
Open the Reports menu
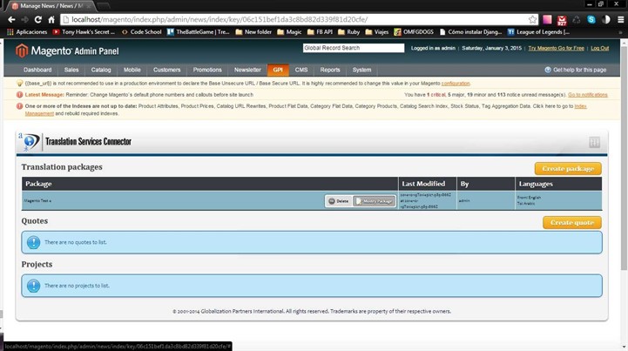[330, 70]
